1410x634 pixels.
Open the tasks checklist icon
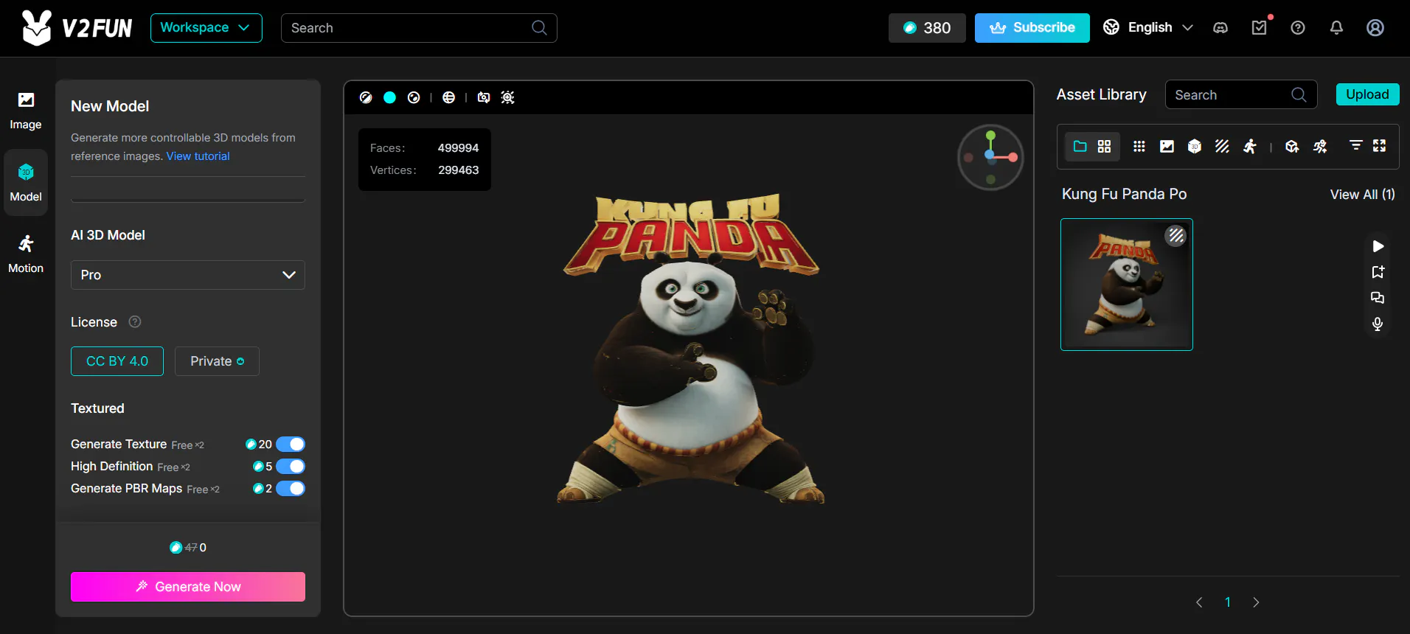(x=1260, y=28)
